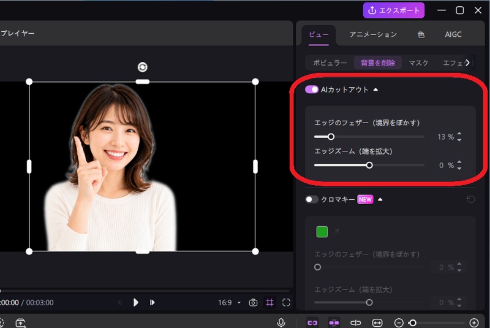Click the AI cutout エッジズーム slider handle
The image size is (490, 328).
pyautogui.click(x=369, y=165)
